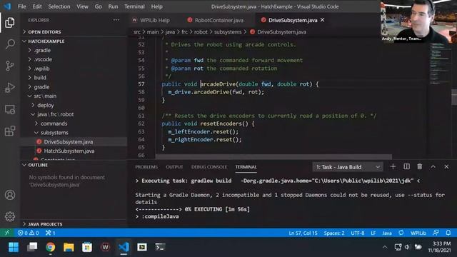The height and width of the screenshot is (257, 457).
Task: Change encoding via UTF-8 status item
Action: [358, 233]
